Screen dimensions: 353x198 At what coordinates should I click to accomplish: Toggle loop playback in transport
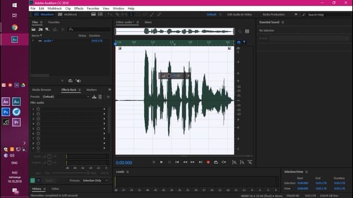216,162
